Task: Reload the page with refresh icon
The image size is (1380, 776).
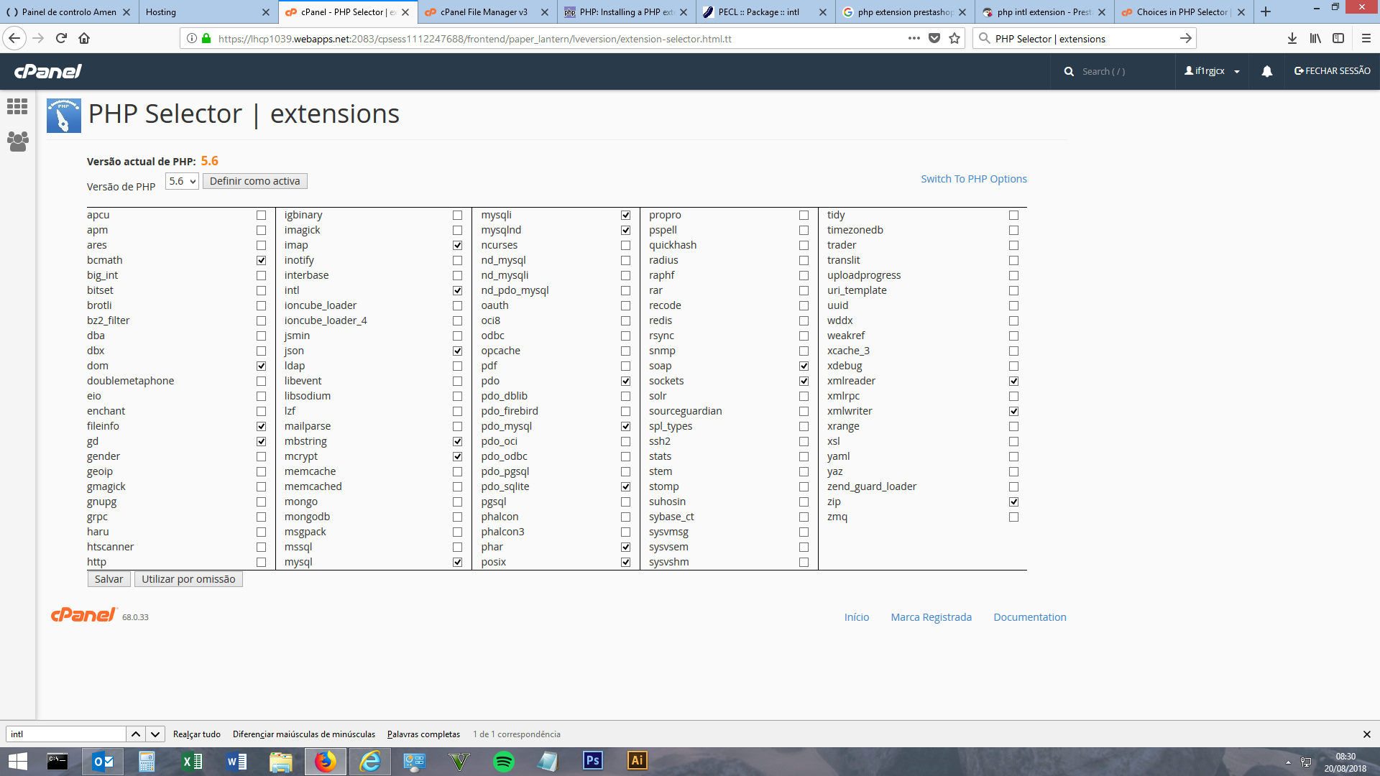Action: (61, 38)
